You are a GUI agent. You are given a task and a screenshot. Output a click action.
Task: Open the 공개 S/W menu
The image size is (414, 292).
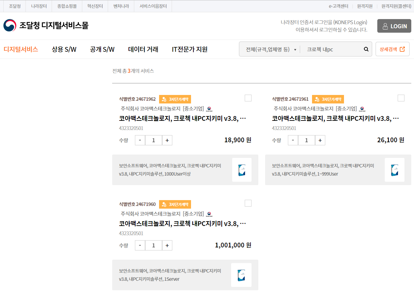click(x=102, y=49)
